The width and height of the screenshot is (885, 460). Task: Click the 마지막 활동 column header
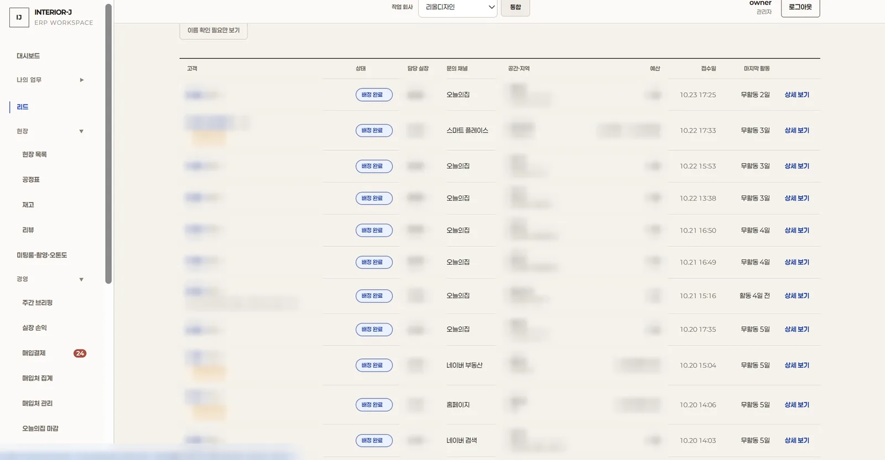pyautogui.click(x=757, y=68)
